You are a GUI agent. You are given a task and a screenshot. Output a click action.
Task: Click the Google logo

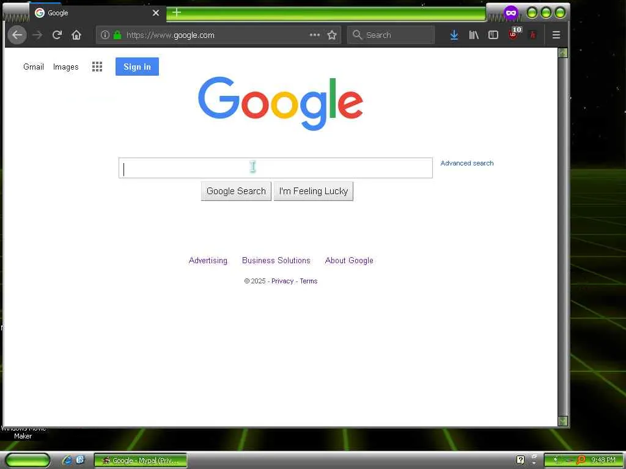point(280,104)
